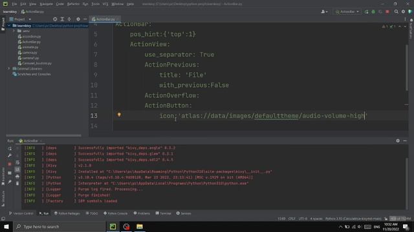This screenshot has width=414, height=232.
Task: Toggle soft-wrap in Run console
Action: pyautogui.click(x=17, y=162)
